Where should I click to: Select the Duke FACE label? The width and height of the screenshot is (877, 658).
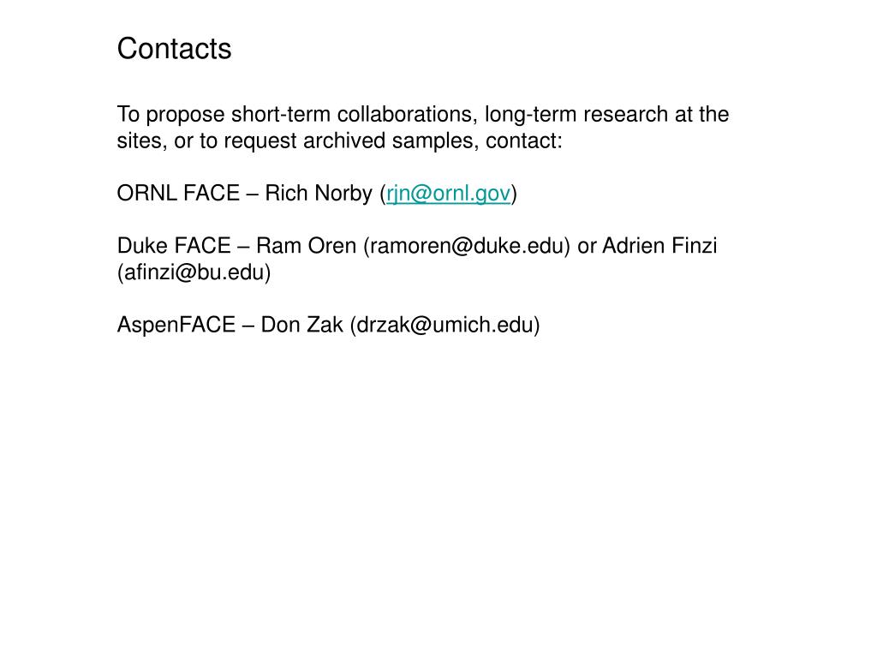pos(173,246)
